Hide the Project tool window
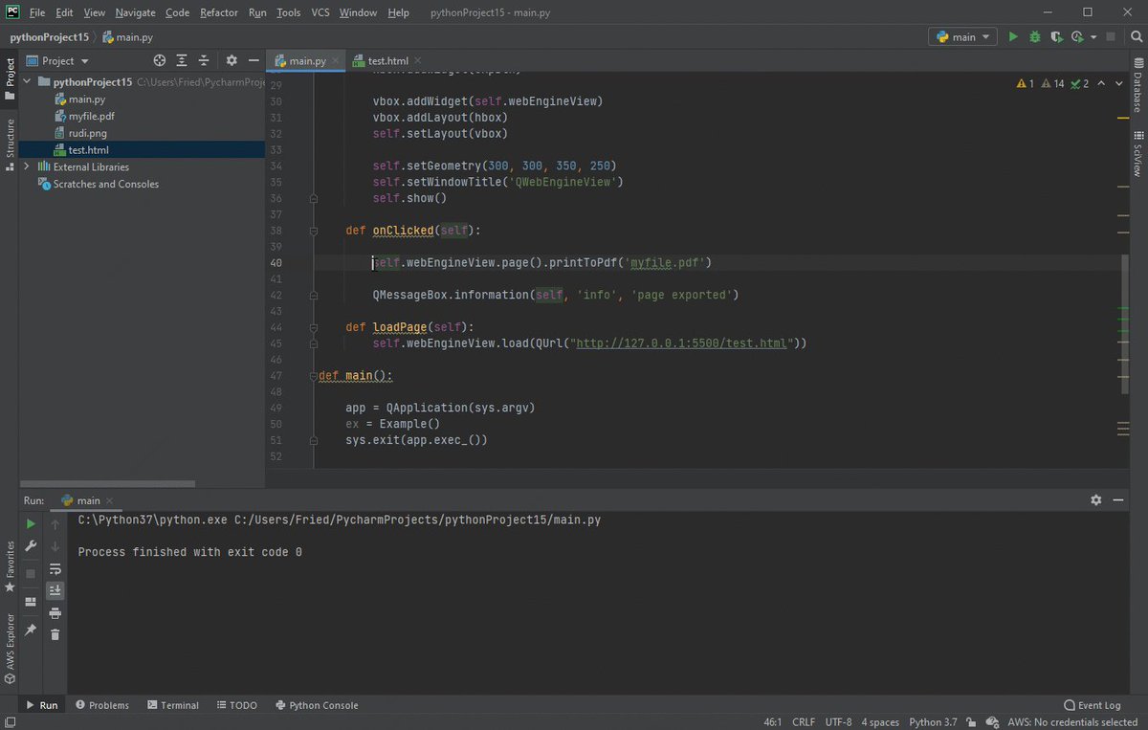Screen dimensions: 1148x730 pos(253,60)
